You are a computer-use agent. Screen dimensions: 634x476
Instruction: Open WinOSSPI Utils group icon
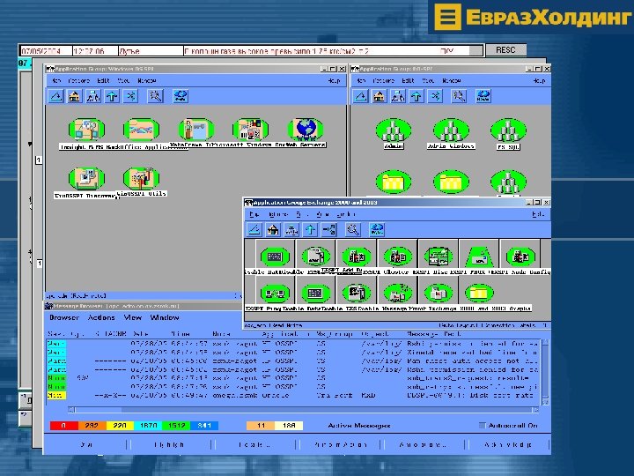(x=141, y=178)
